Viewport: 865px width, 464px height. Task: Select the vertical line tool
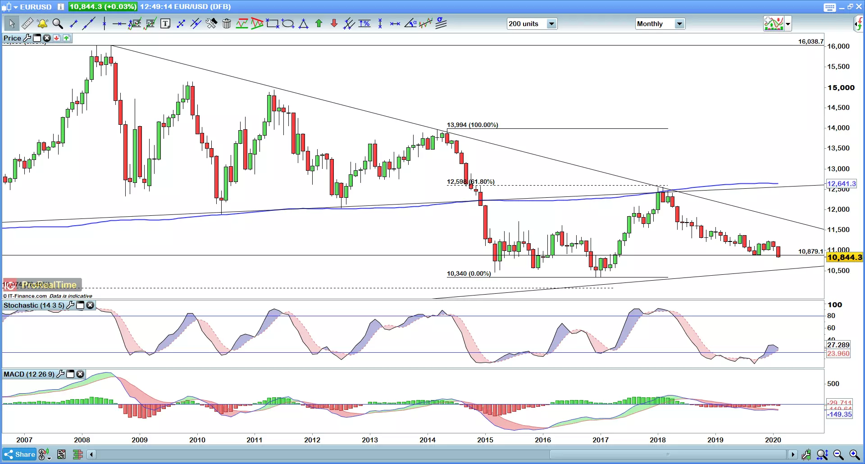[104, 23]
